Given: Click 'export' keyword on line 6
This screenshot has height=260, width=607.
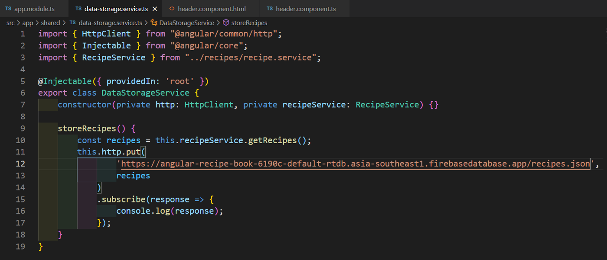Looking at the screenshot, I should [53, 93].
